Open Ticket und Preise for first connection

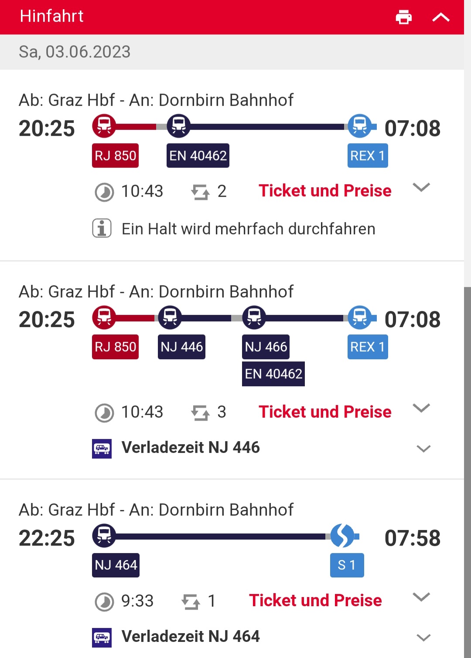[325, 191]
